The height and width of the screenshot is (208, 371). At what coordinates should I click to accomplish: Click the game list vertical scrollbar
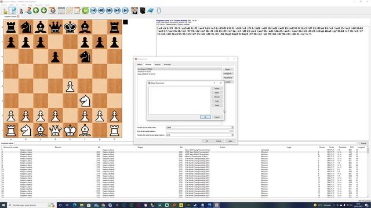point(368,172)
